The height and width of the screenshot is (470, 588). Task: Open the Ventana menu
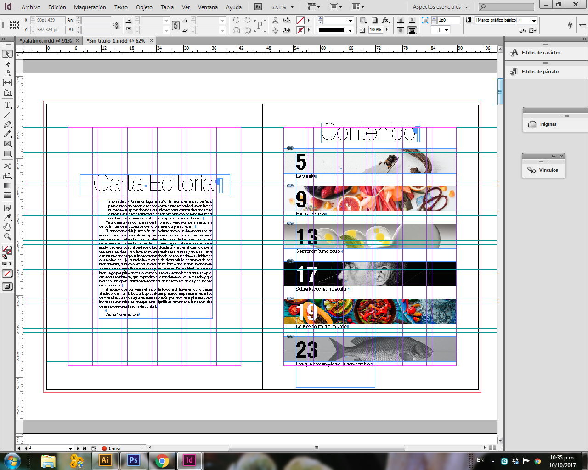(208, 7)
